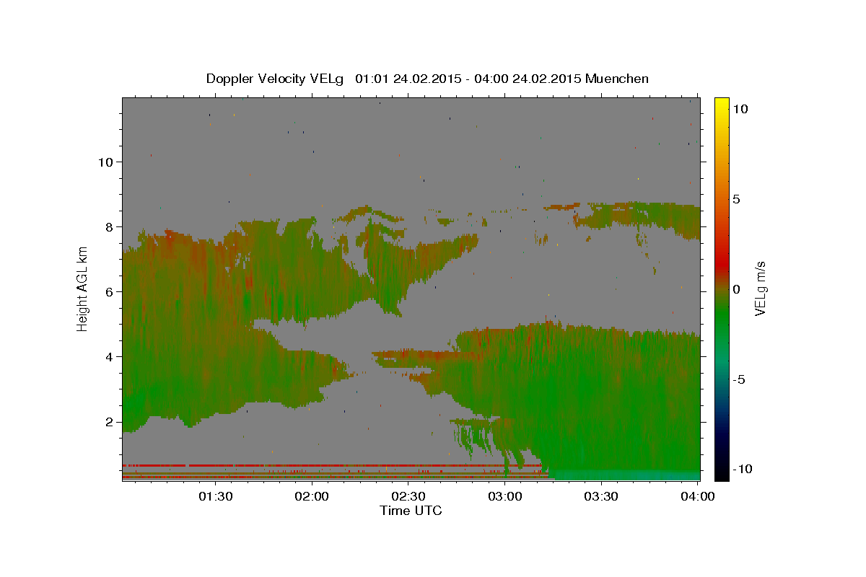Click the black bottom of the colorbar

pos(722,472)
